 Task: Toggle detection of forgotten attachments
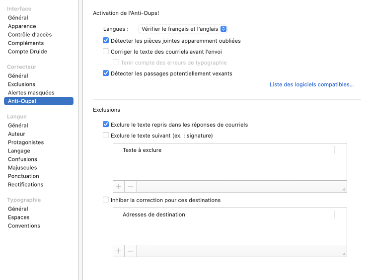[106, 41]
